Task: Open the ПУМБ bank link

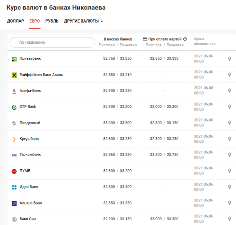Action: (x=25, y=171)
